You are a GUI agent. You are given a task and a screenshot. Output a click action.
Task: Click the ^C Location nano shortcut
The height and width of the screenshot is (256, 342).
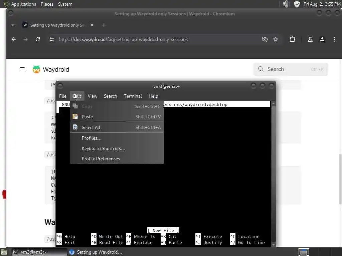[x=245, y=236]
